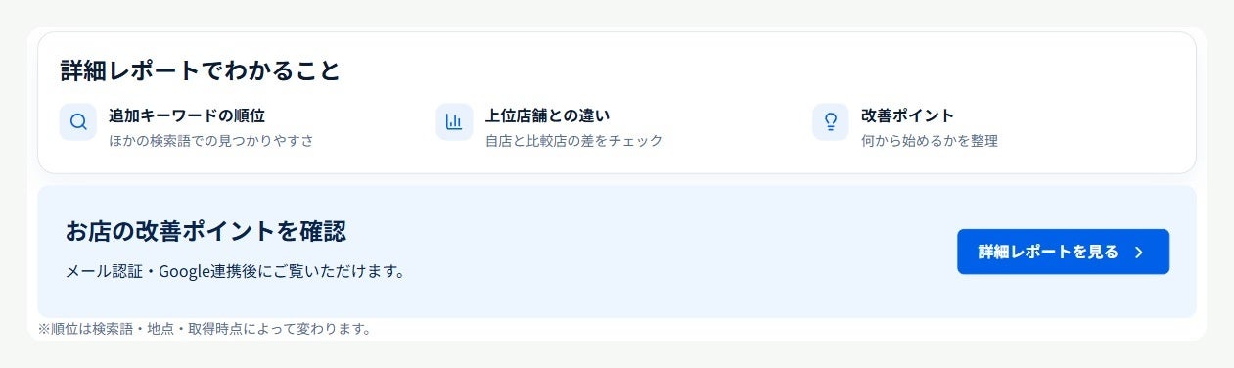
Task: Click the ※順位は検索語 footnote text
Action: (205, 329)
